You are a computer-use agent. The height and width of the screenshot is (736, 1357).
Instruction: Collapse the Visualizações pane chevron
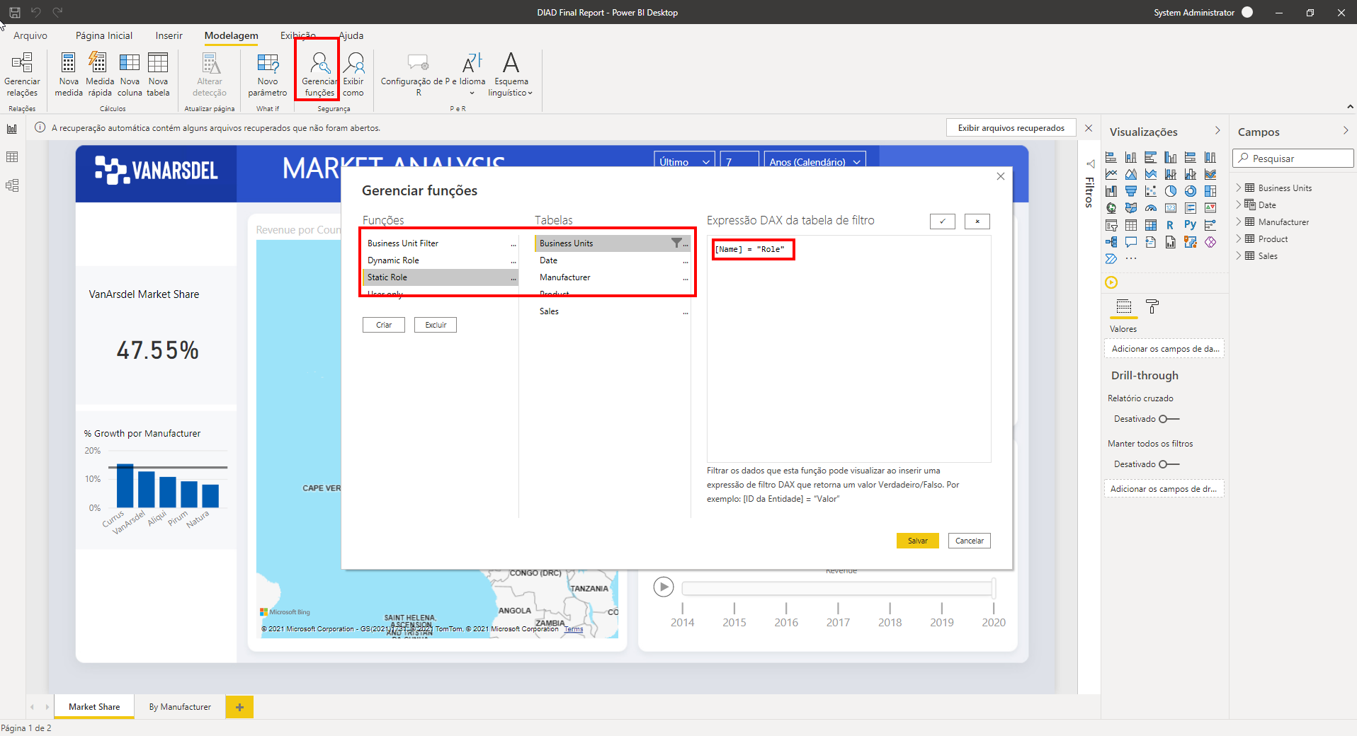pos(1217,131)
